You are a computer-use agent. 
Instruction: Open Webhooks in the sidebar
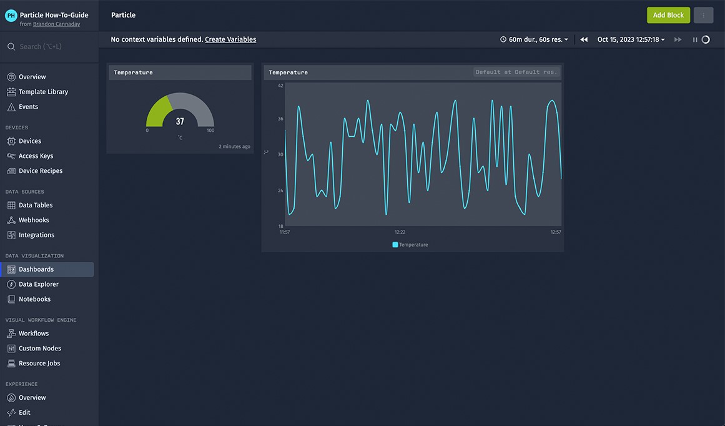[x=33, y=220]
